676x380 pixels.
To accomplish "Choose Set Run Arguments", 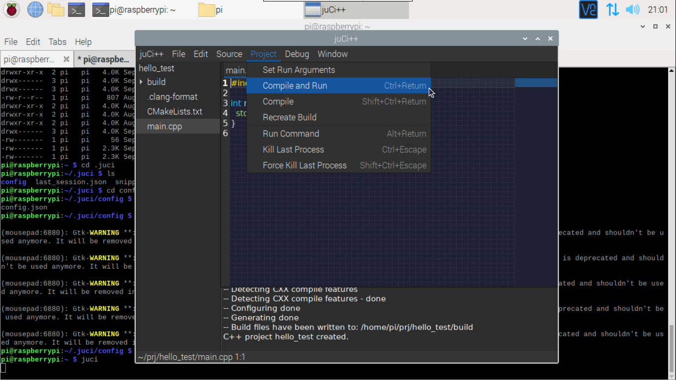I will coord(339,70).
